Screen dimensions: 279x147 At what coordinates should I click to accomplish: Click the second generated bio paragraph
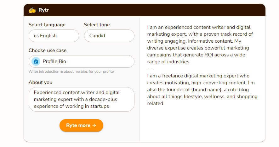coord(202,90)
